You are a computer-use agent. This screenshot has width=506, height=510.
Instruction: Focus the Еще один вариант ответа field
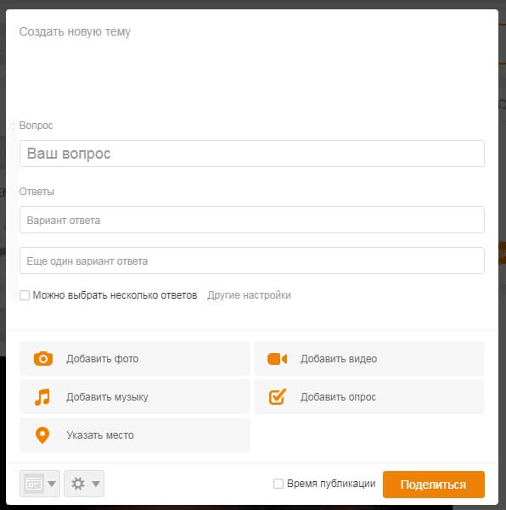[x=252, y=261]
